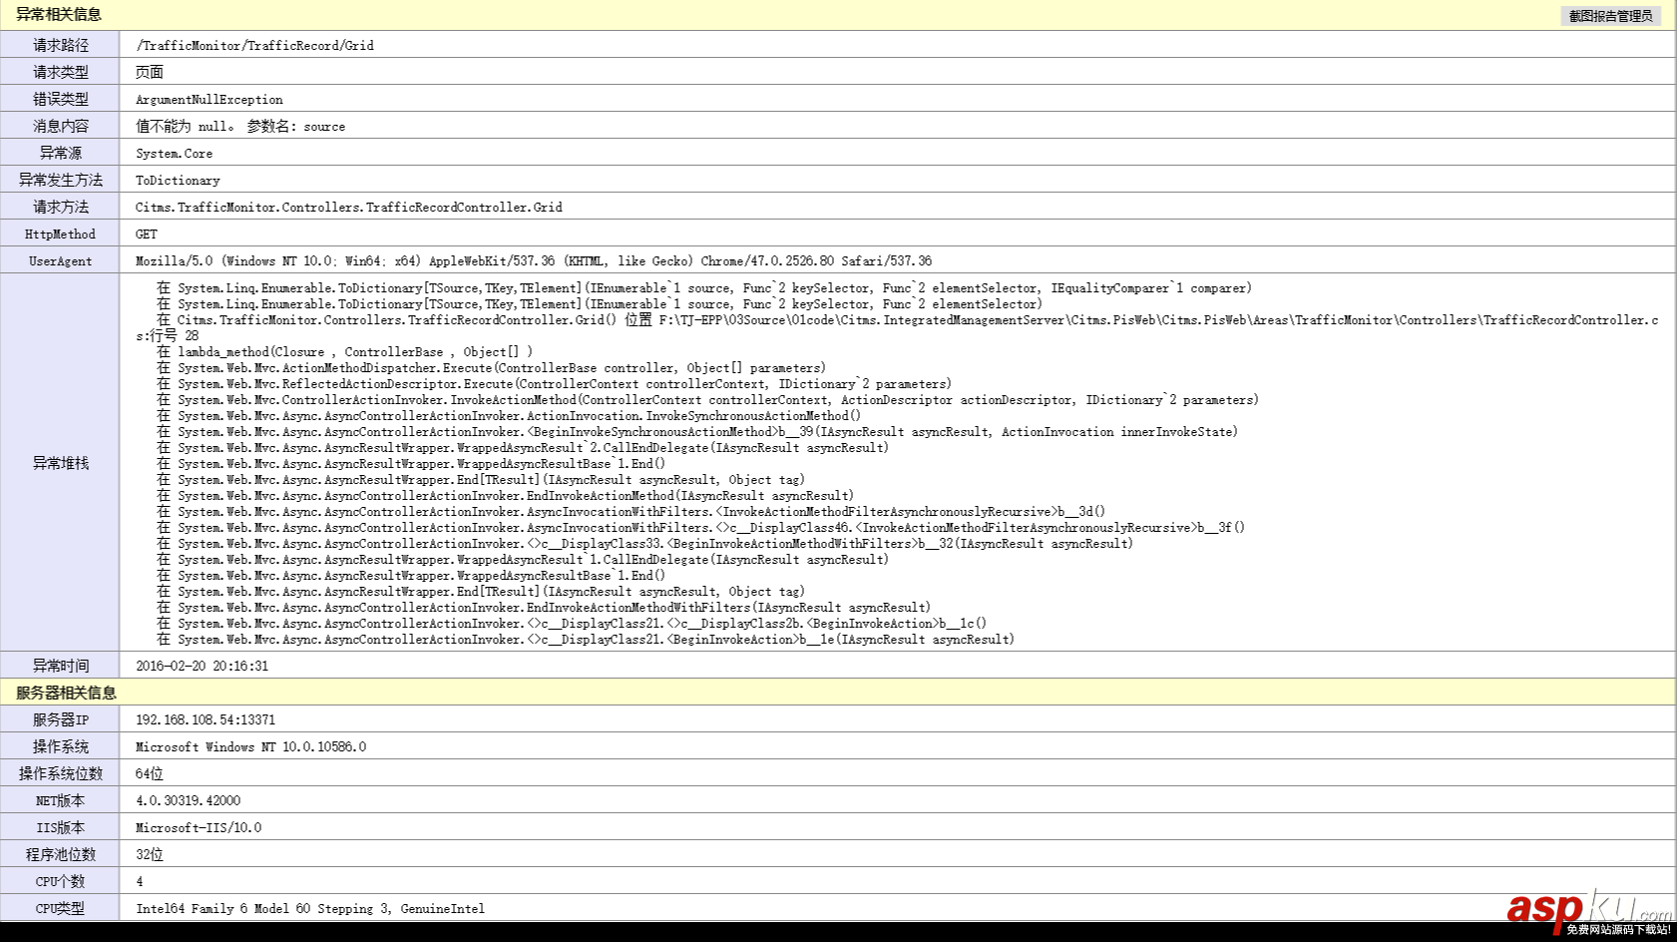Image resolution: width=1677 pixels, height=942 pixels.
Task: Click the ActionMethodDispatcher.Execute stack trace line
Action: [x=491, y=367]
